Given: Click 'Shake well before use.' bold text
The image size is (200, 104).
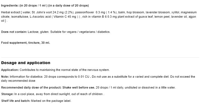Looking at the screenshot, I should coord(79,87).
